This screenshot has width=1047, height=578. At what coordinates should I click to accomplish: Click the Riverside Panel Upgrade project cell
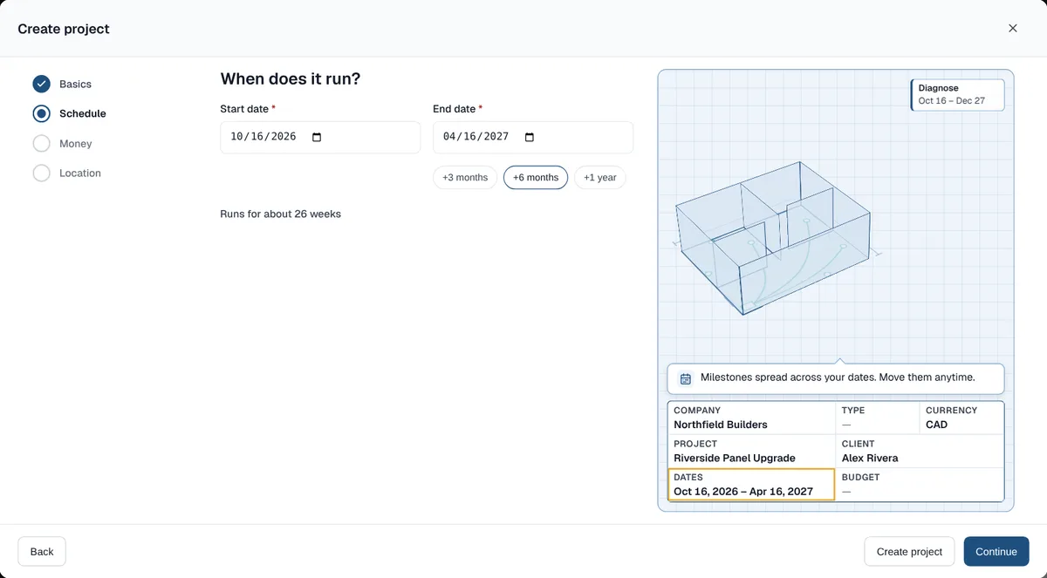point(751,451)
